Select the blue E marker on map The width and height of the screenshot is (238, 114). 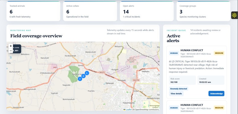coord(83,76)
